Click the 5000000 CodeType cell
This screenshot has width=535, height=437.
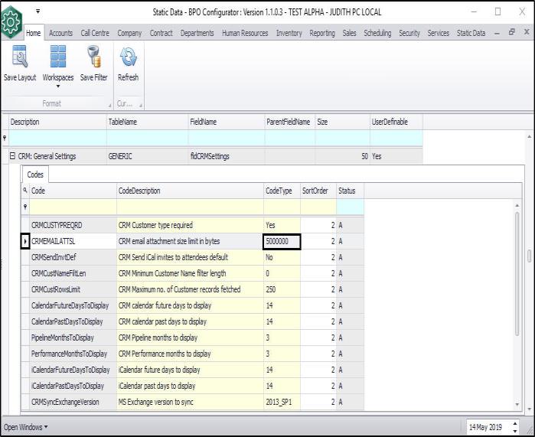tap(281, 241)
